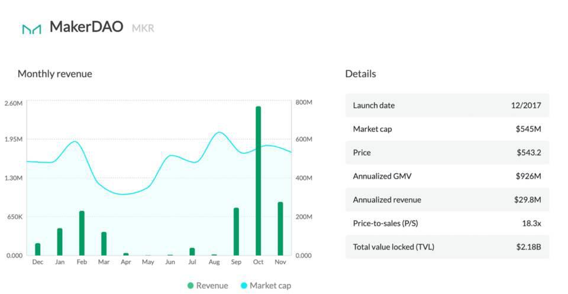This screenshot has height=294, width=568.
Task: Select the Annualized GMV row
Action: (447, 176)
